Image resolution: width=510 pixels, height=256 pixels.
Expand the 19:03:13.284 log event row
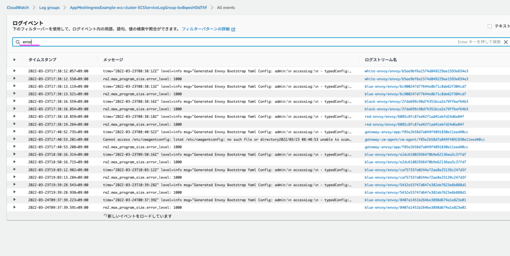[14, 177]
